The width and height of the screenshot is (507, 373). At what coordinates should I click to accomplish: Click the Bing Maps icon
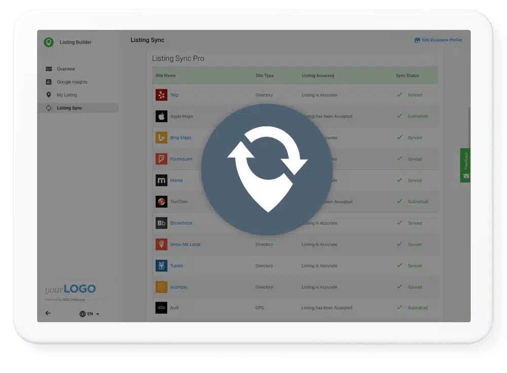coord(161,138)
